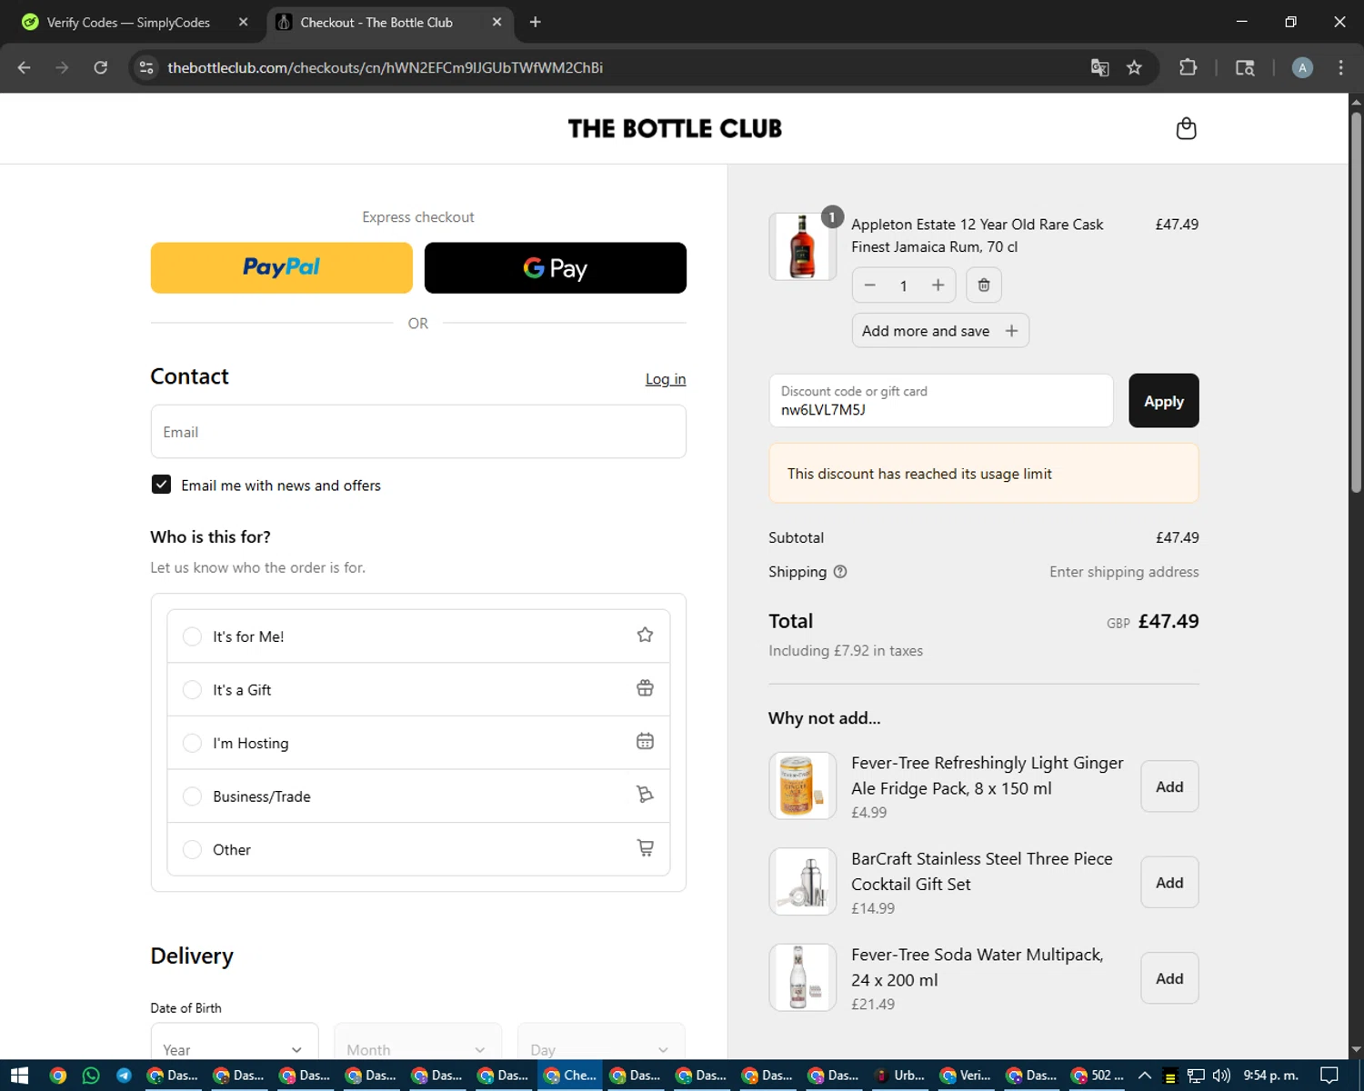The image size is (1364, 1091).
Task: Add BarCraft Cocktail Gift Set
Action: click(1169, 883)
